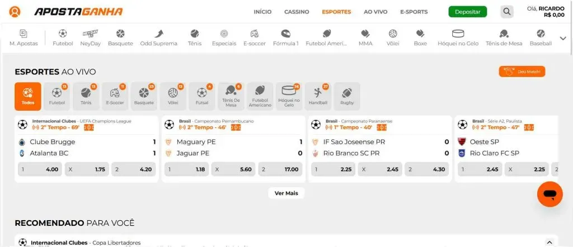Expand the sports categories chevron arrow

(x=563, y=38)
